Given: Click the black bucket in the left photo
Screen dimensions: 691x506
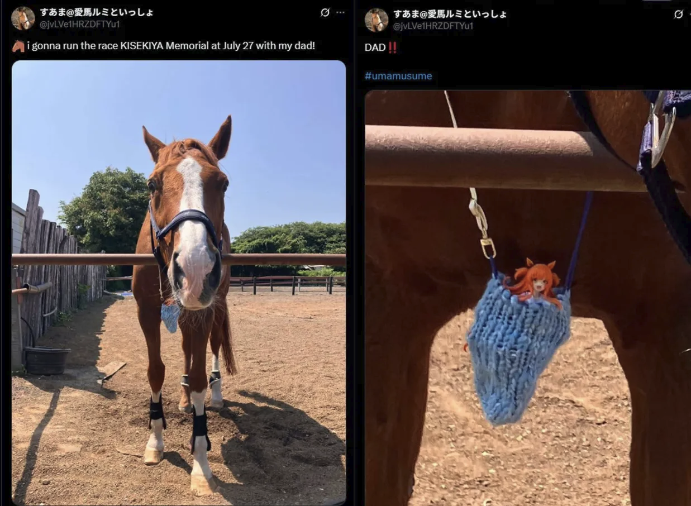Looking at the screenshot, I should click(47, 360).
